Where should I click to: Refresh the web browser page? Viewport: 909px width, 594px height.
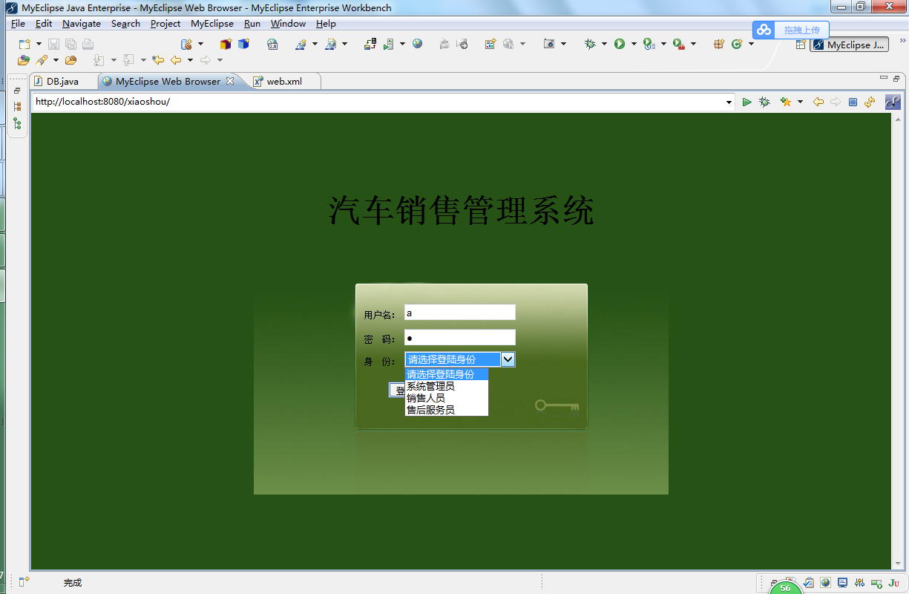870,102
